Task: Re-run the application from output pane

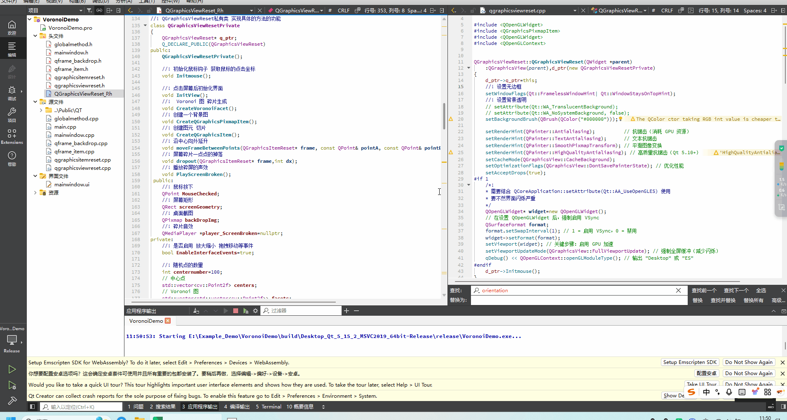Action: coord(225,311)
